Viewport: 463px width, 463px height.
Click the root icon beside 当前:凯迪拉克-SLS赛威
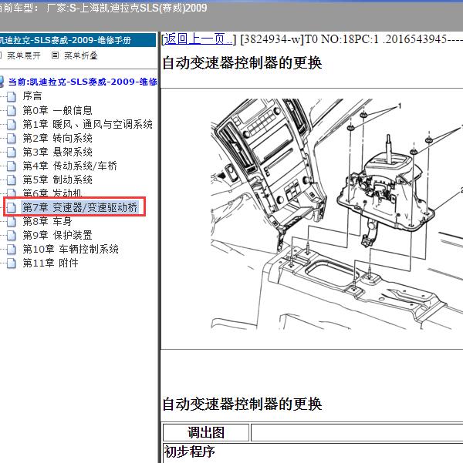[x=2, y=82]
